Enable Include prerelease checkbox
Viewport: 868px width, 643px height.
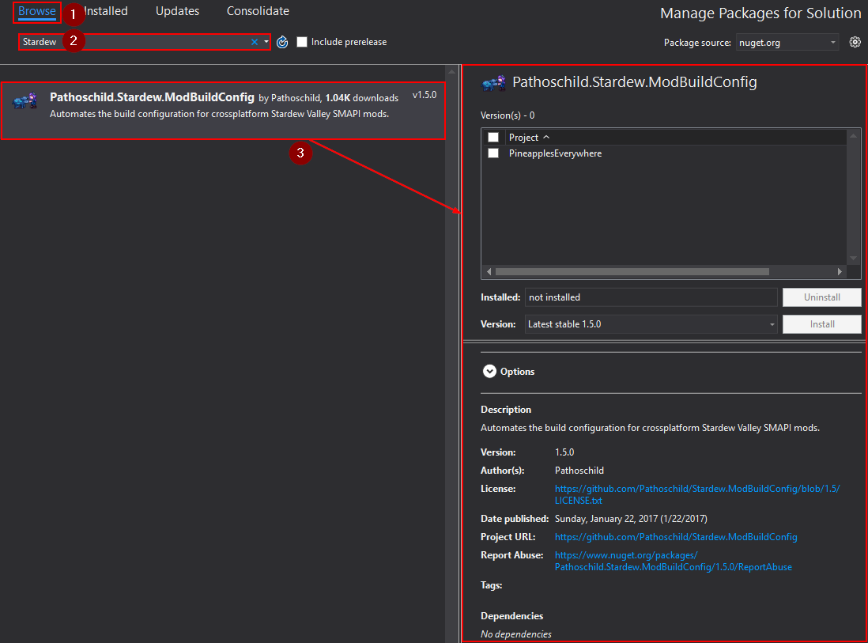pyautogui.click(x=302, y=42)
